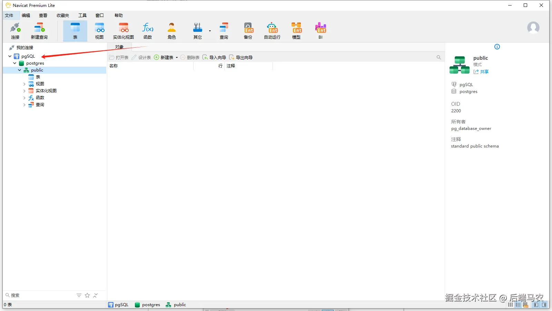Click the information icon in right panel
This screenshot has width=552, height=311.
[x=497, y=47]
